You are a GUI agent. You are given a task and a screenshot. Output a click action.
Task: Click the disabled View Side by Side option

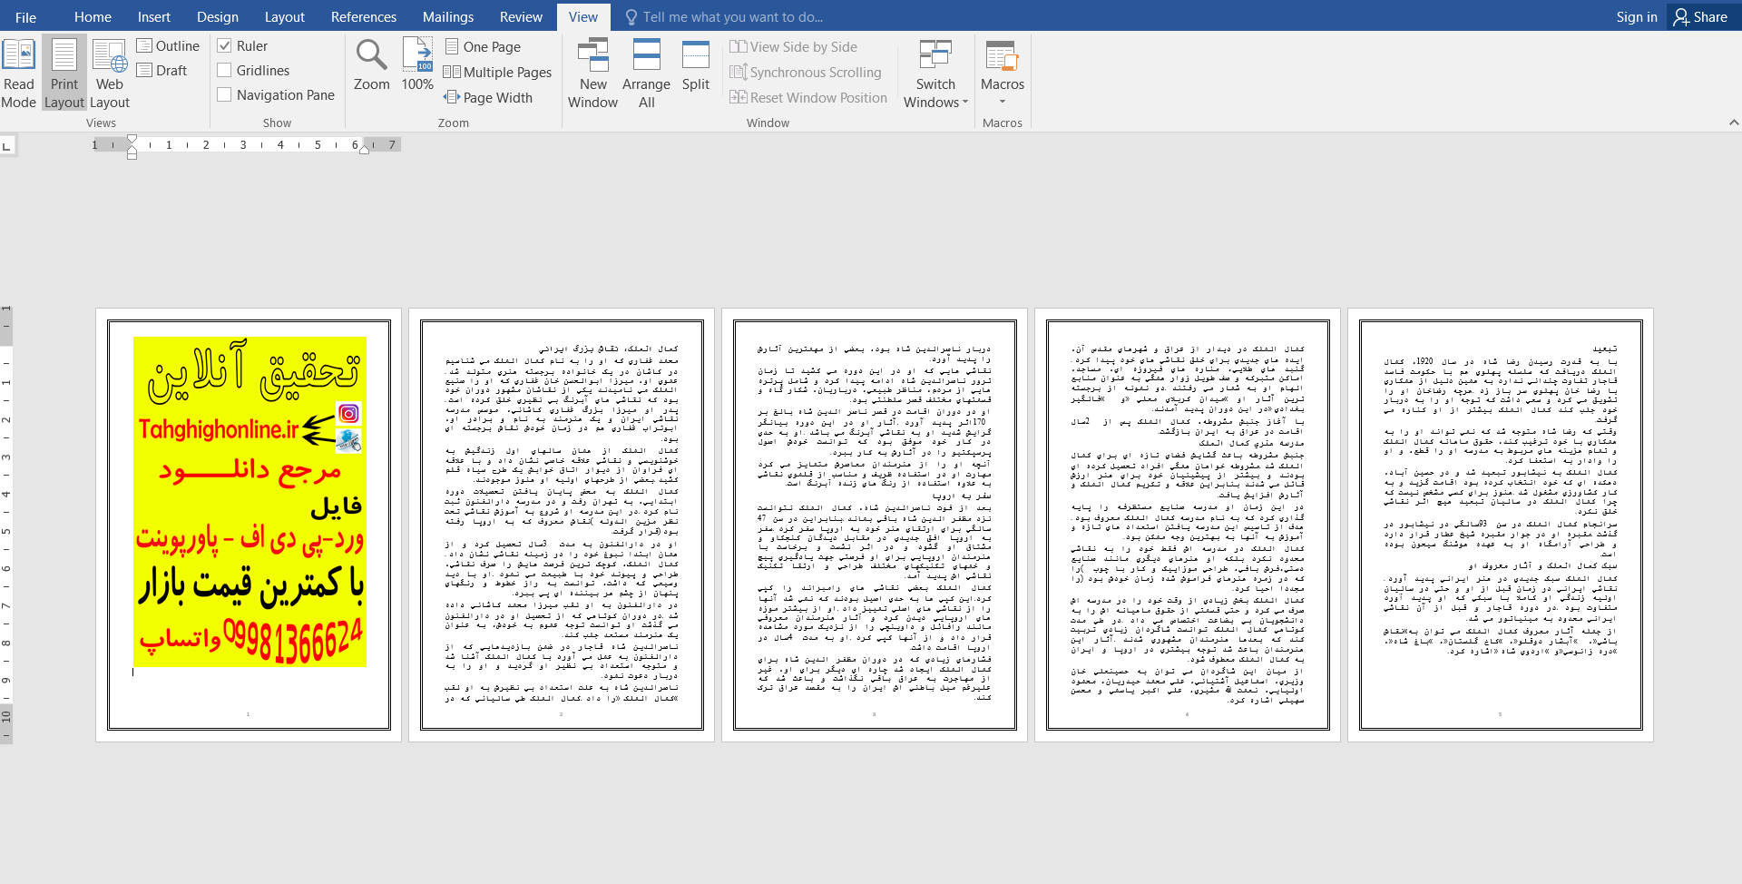click(794, 46)
